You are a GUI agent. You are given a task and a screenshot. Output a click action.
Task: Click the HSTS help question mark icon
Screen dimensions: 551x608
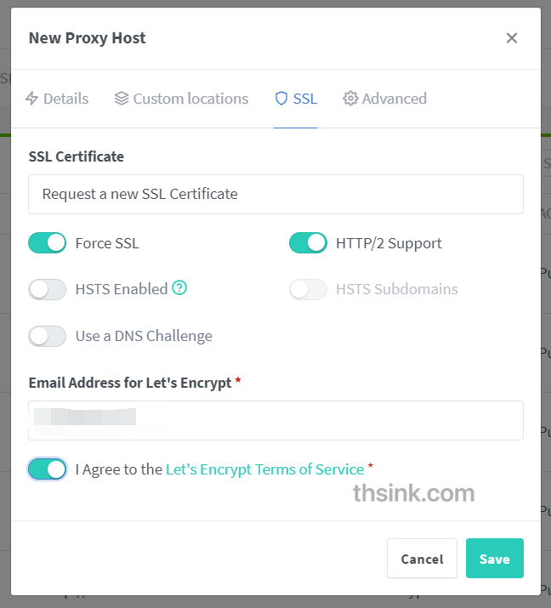[179, 288]
